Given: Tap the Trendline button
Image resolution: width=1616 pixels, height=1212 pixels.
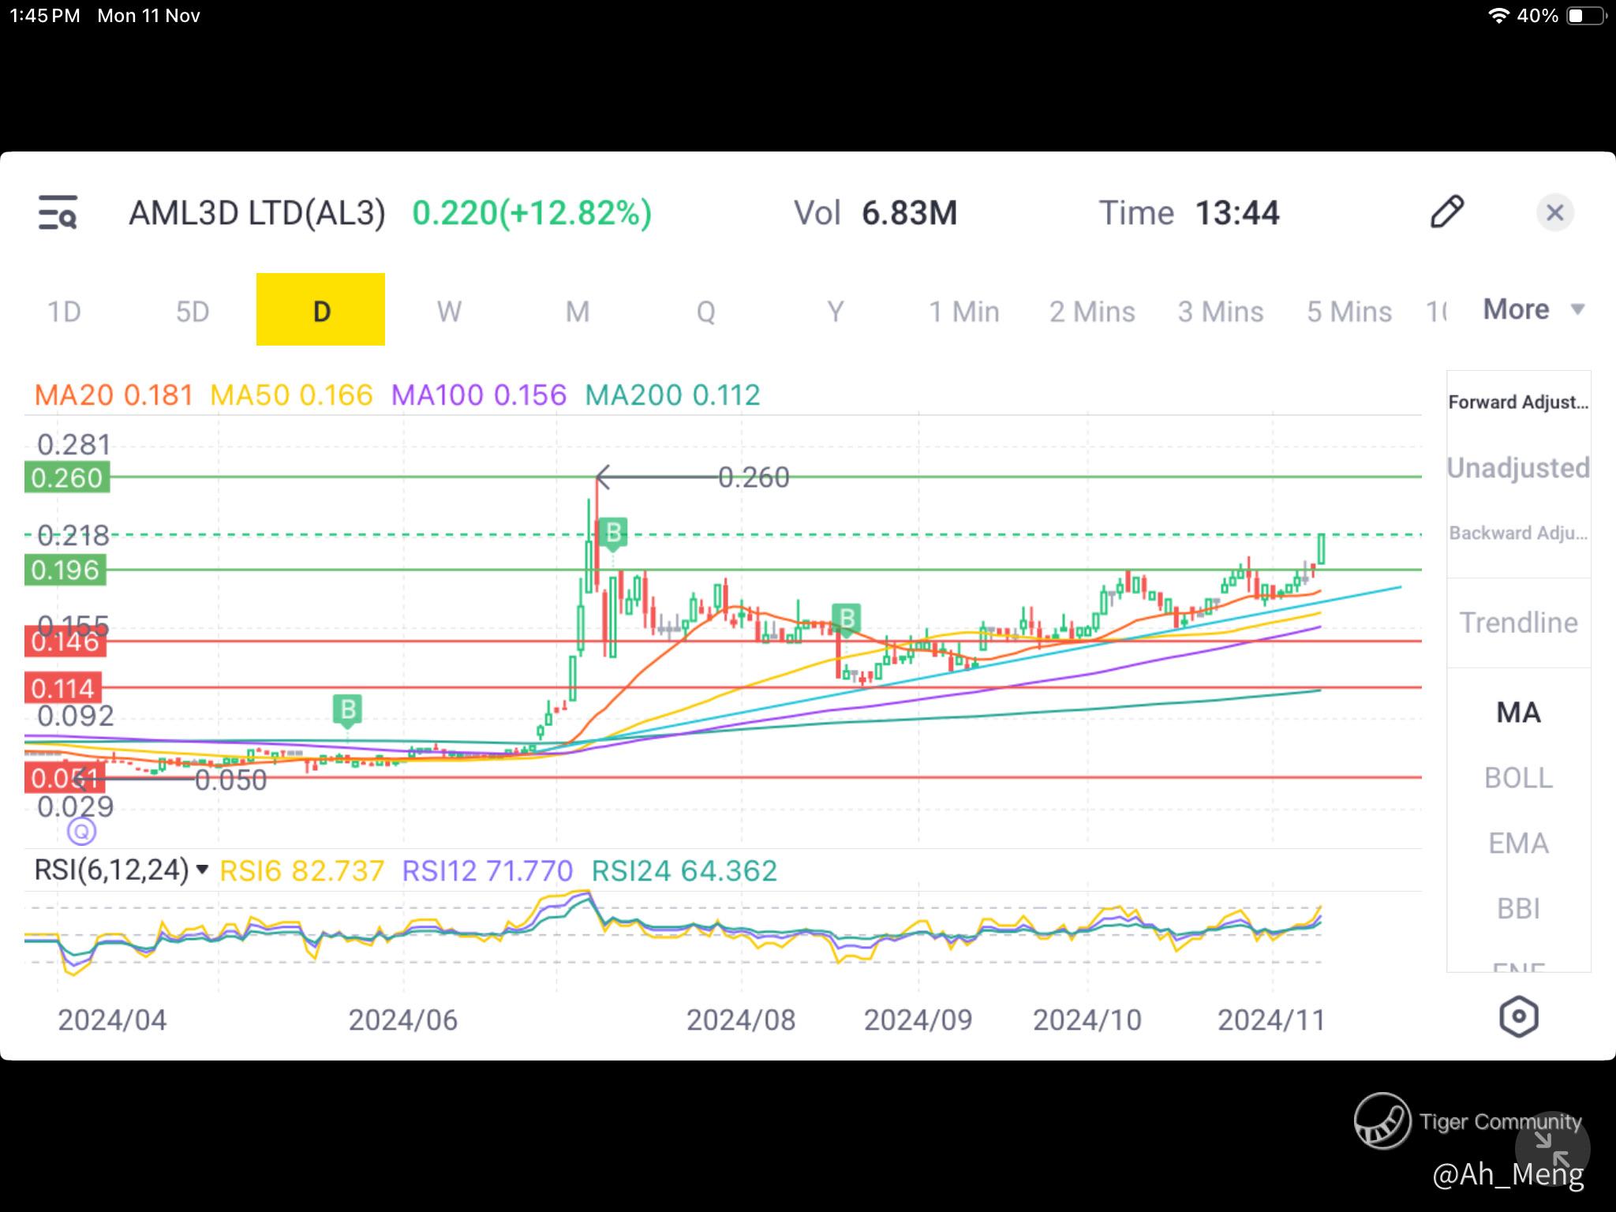Looking at the screenshot, I should tap(1518, 623).
